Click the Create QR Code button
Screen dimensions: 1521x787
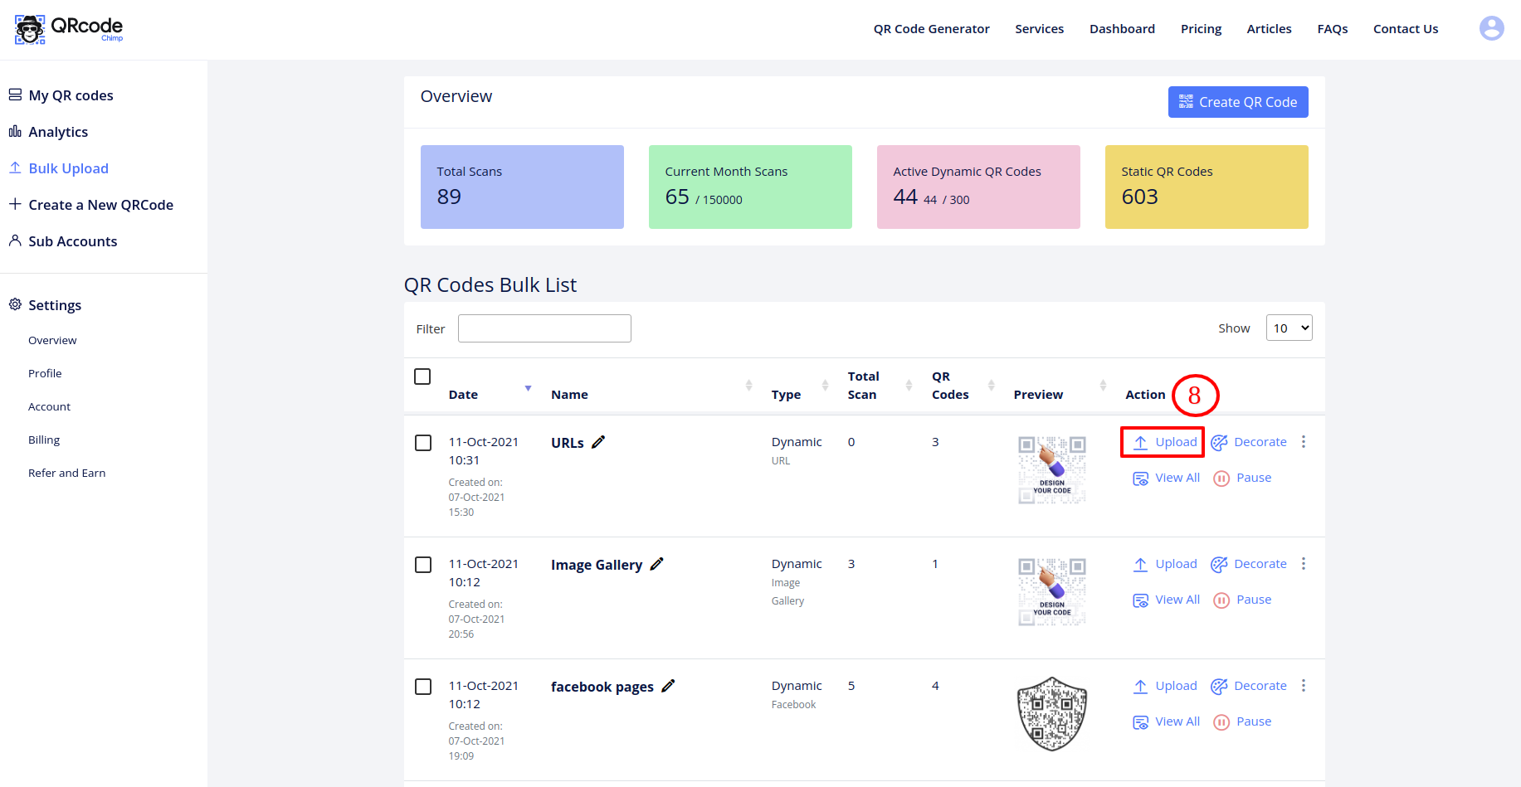[x=1237, y=102]
